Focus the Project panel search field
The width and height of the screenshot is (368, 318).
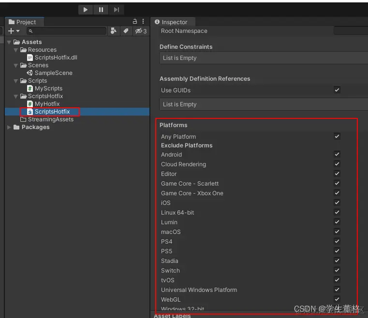[66, 31]
